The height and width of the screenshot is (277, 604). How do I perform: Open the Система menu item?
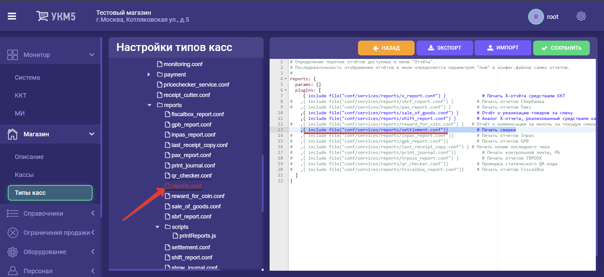pyautogui.click(x=27, y=77)
